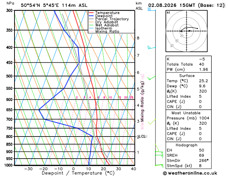Click the SREH value "69"
This screenshot has height=176, width=228.
pos(202,155)
